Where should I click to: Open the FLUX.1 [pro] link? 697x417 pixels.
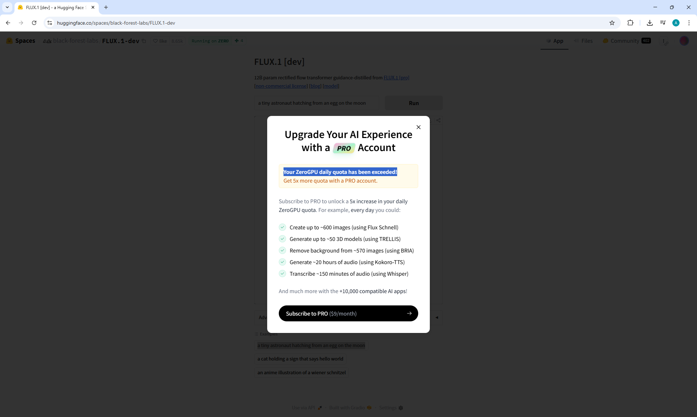(x=396, y=78)
